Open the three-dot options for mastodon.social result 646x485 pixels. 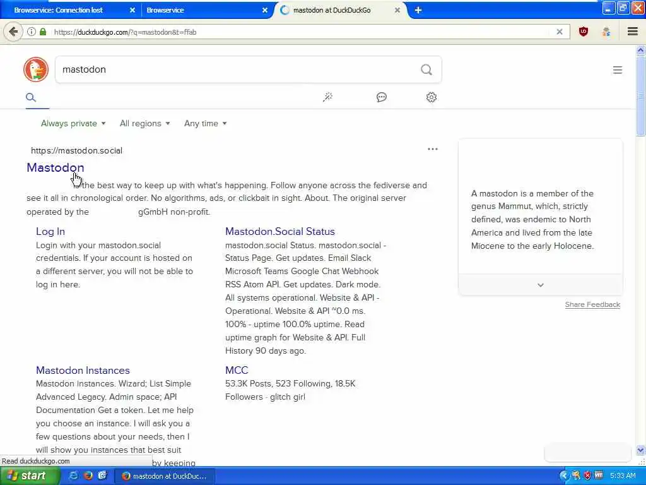[433, 149]
